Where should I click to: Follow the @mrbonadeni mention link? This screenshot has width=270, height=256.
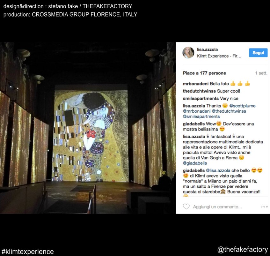point(196,111)
